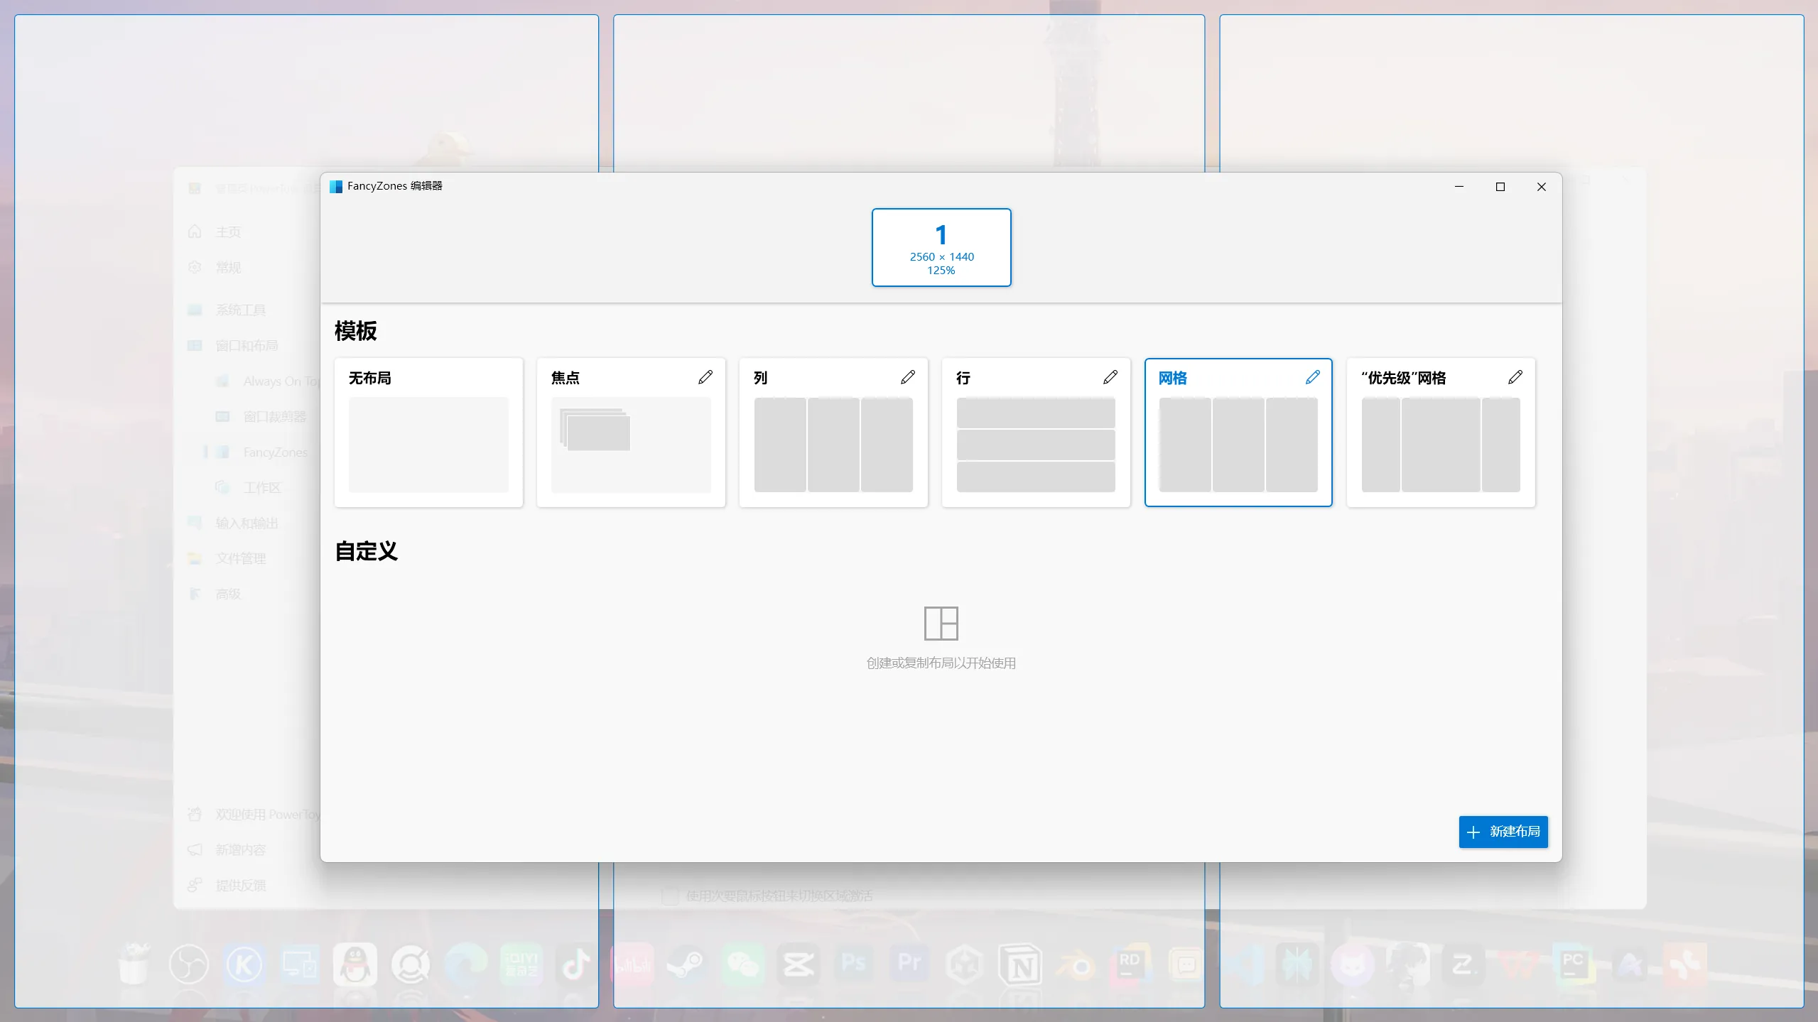Click the 自定义 section heading
Viewport: 1818px width, 1022px height.
(366, 551)
